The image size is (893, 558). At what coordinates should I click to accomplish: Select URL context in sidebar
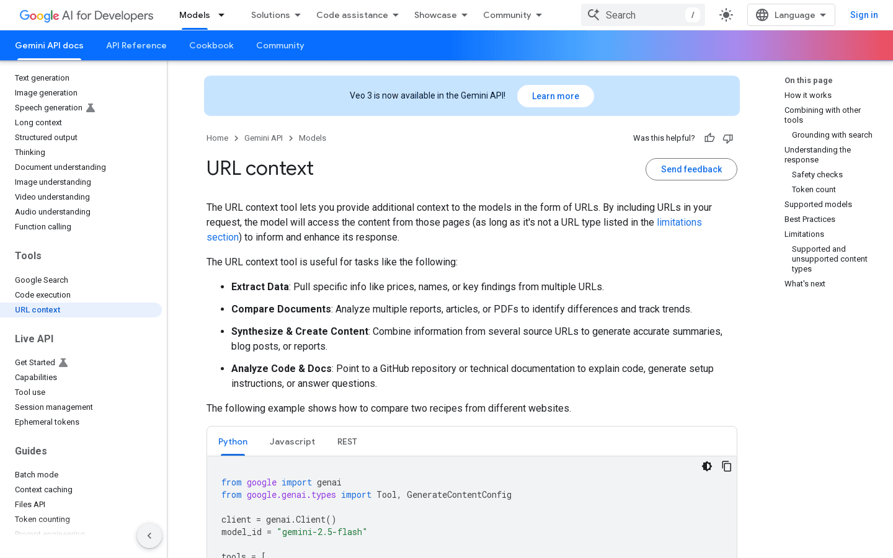coord(81,310)
